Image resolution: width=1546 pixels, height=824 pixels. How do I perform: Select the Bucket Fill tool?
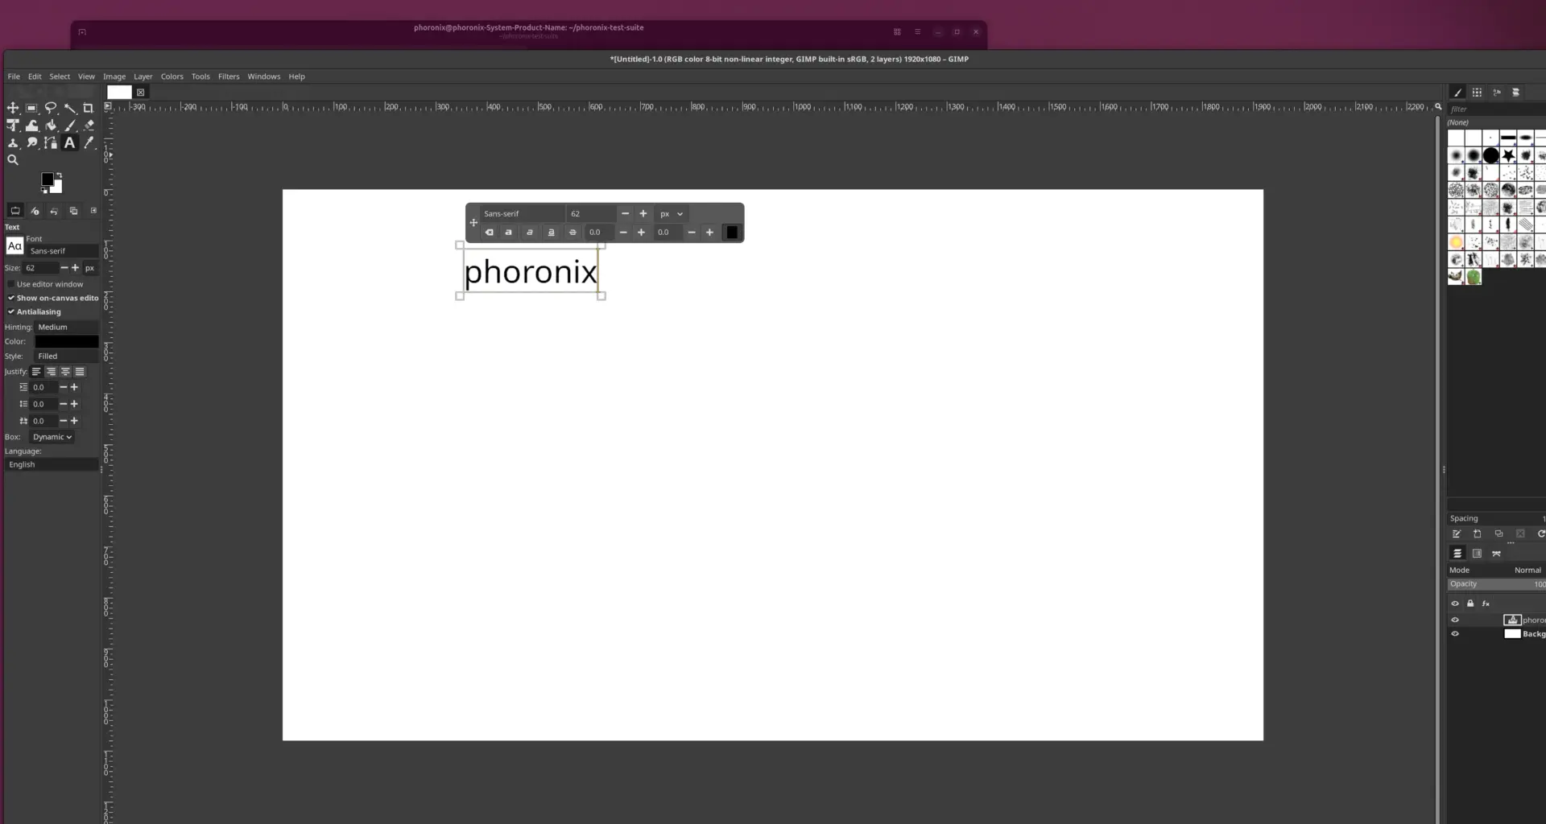coord(51,126)
